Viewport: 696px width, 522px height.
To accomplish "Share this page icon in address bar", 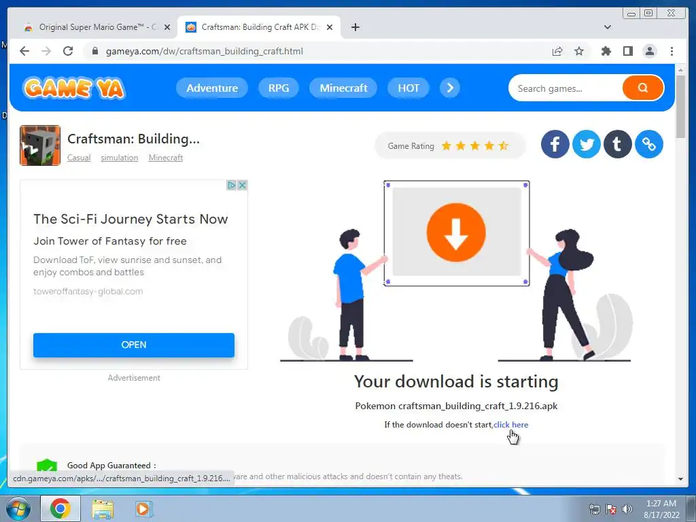I will click(557, 51).
